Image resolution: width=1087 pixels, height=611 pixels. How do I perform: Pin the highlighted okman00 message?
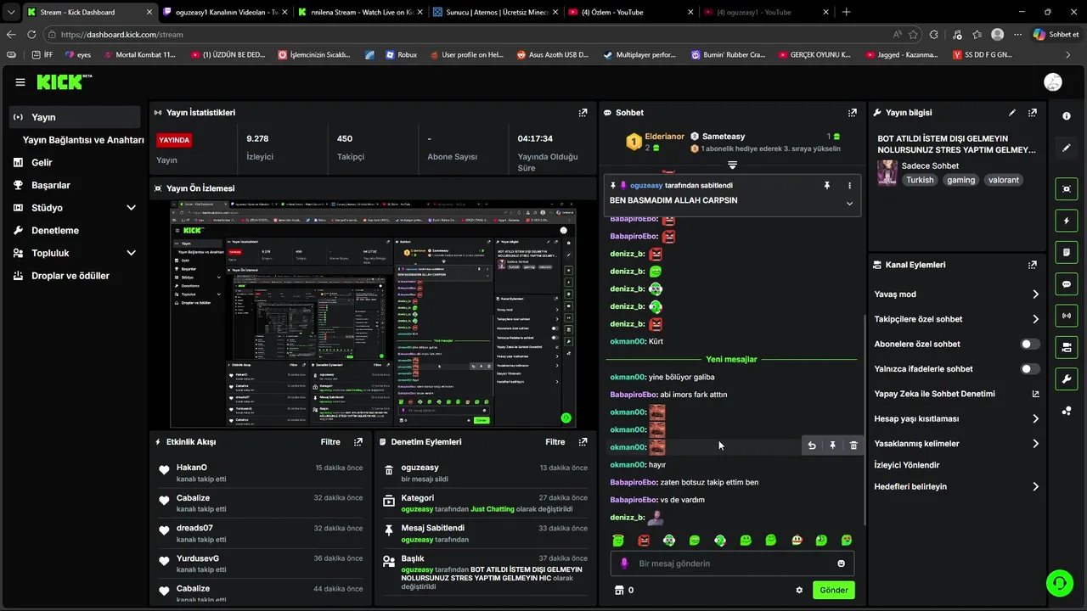pyautogui.click(x=832, y=446)
